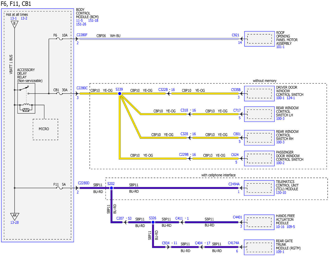Open reference 10-16 for hands free actuation module
The width and height of the screenshot is (331, 256).
tap(280, 227)
